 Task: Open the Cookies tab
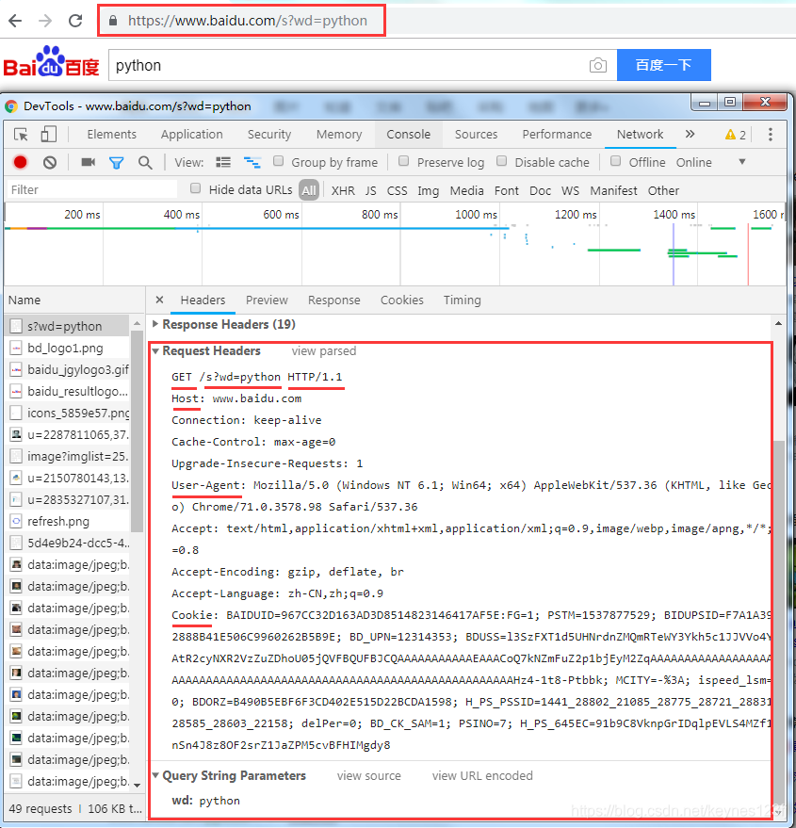click(402, 300)
